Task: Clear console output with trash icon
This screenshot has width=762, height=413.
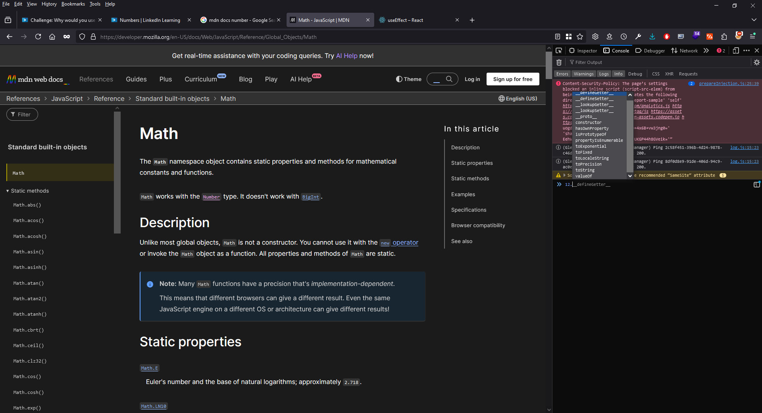Action: [559, 62]
